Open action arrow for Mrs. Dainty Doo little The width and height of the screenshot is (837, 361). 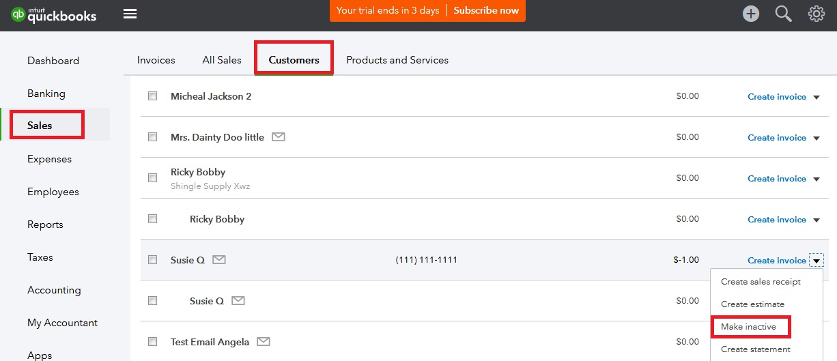(x=817, y=138)
